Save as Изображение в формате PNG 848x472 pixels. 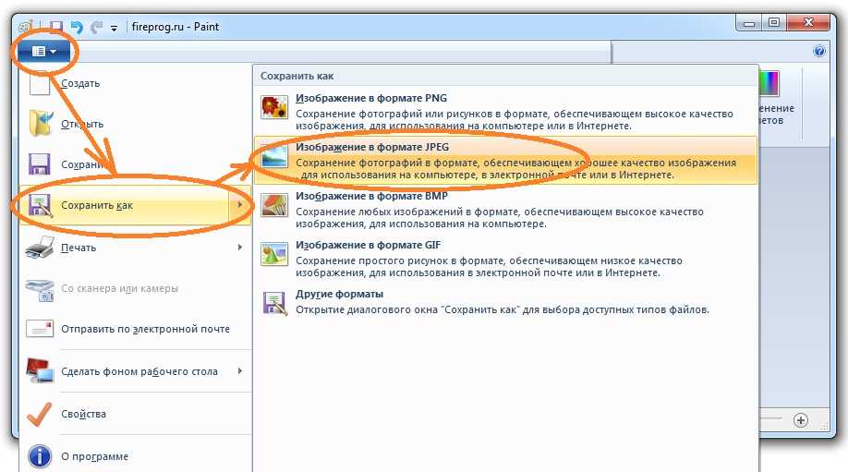[x=505, y=112]
